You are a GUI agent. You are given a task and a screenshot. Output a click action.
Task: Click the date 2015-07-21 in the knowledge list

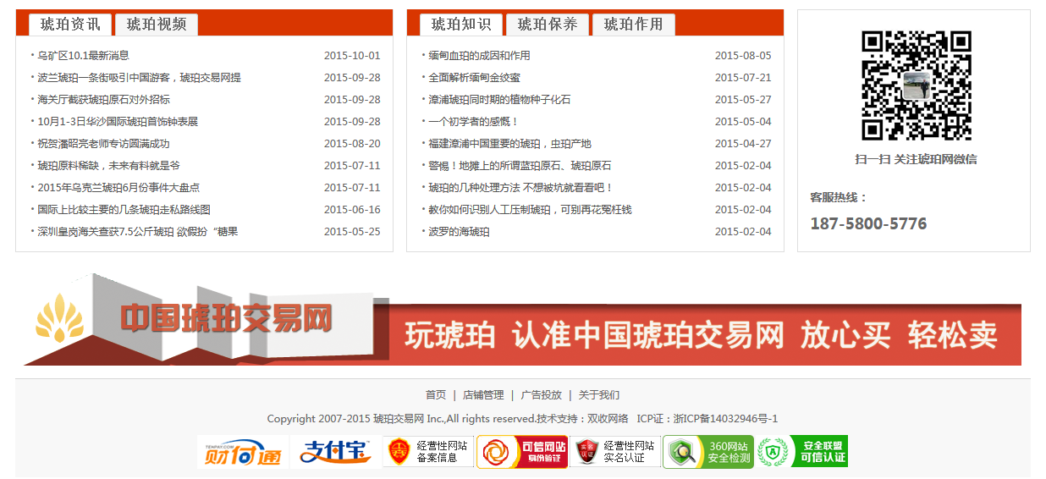click(x=743, y=78)
